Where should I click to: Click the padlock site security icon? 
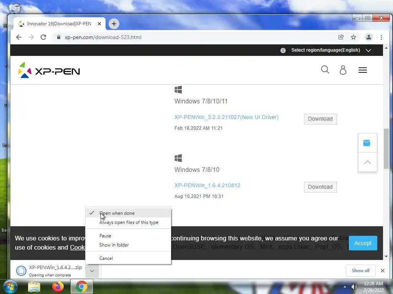tap(59, 37)
